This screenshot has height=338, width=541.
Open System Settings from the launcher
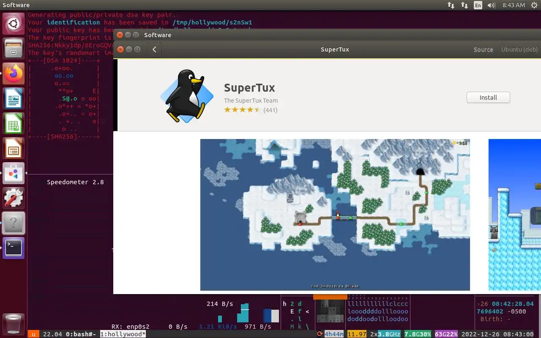[x=14, y=198]
